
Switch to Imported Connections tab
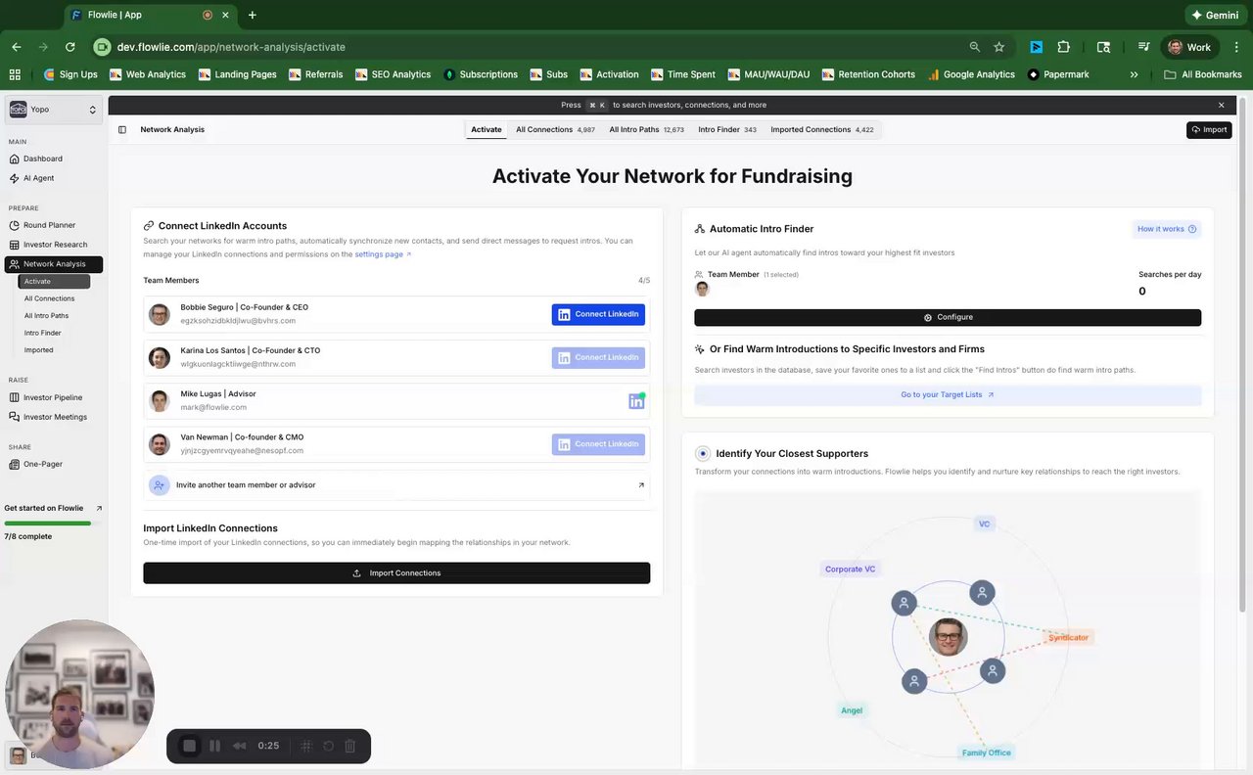[x=822, y=129]
